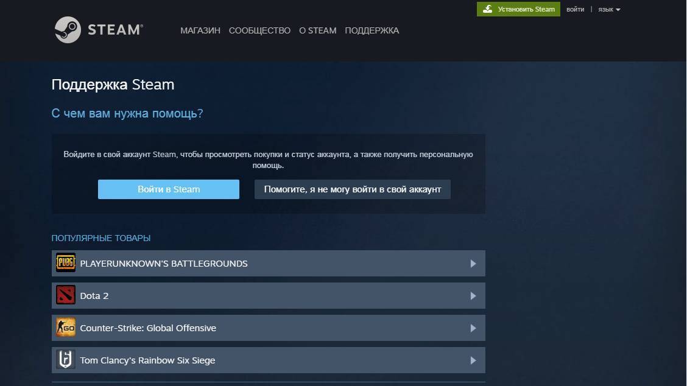Select the Tom Clancy's Rainbow Six Siege title

click(x=147, y=360)
